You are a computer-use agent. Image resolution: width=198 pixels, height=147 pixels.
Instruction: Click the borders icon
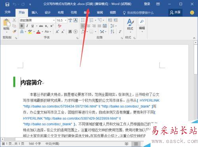click(91, 32)
